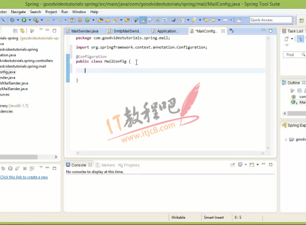Switch to MailSender.java editor tab
The width and height of the screenshot is (306, 225).
[82, 31]
